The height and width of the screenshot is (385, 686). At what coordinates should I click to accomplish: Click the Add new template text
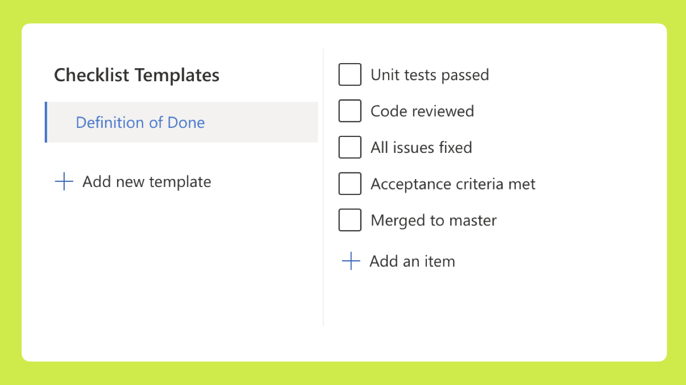[147, 181]
